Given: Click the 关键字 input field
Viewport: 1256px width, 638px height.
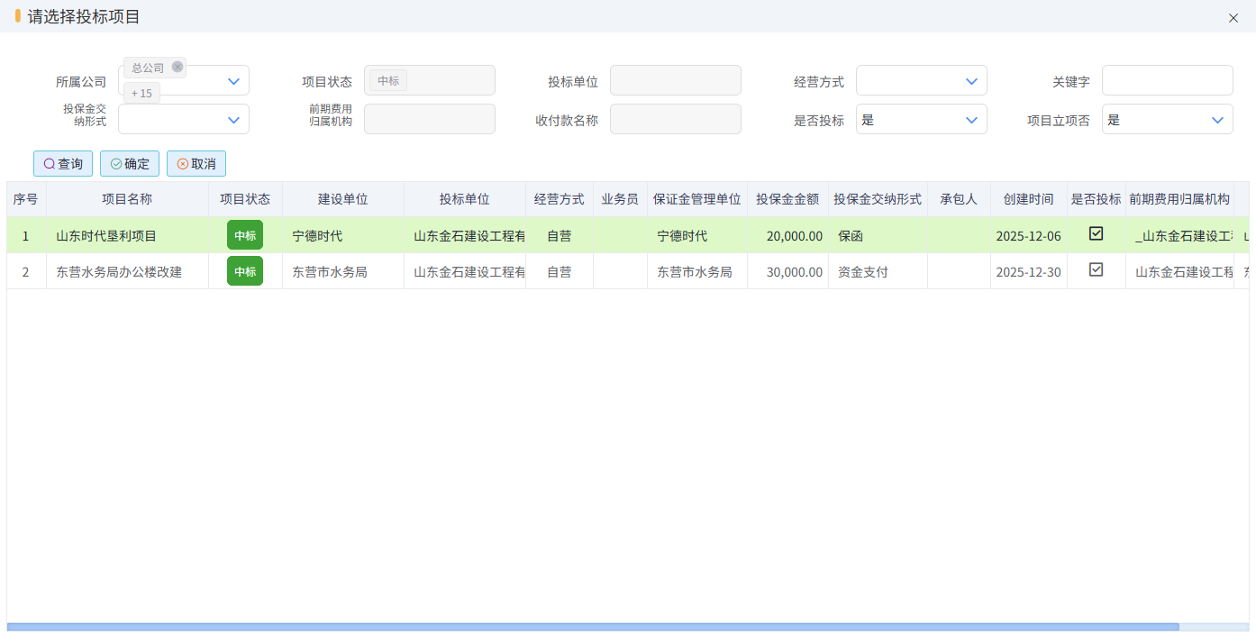Looking at the screenshot, I should coord(1167,81).
